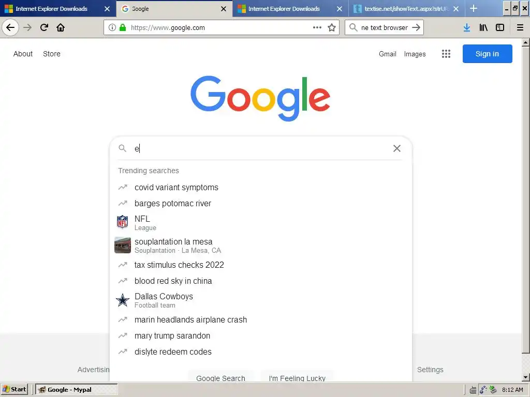Close the first Internet Explorer Downloads tab
Image resolution: width=530 pixels, height=397 pixels.
pos(107,9)
